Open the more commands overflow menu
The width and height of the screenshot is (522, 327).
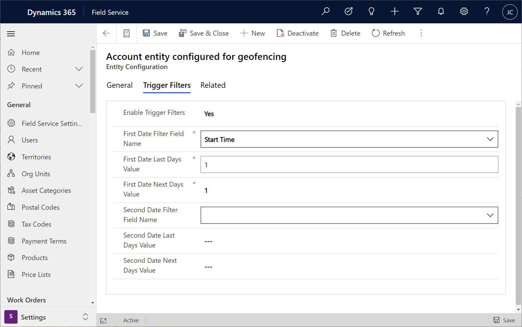(x=421, y=33)
